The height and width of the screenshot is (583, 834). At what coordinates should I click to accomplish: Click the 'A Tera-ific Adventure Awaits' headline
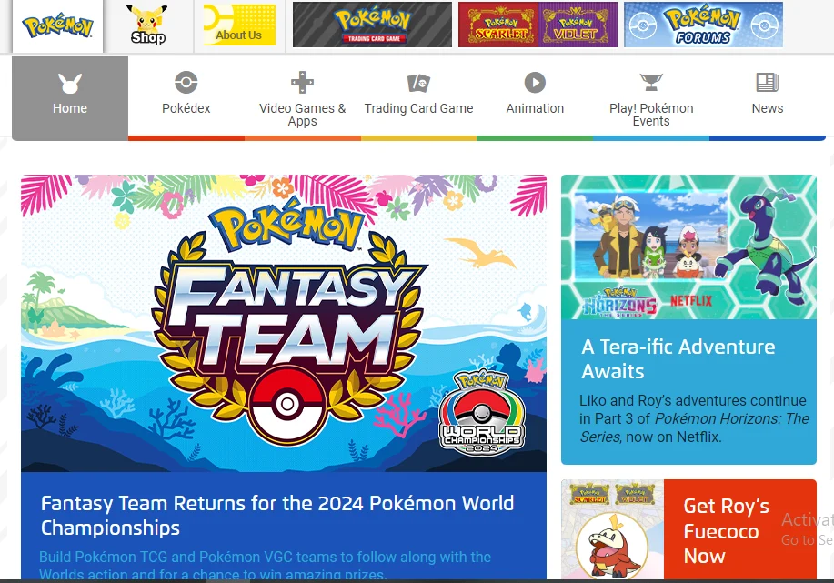click(x=678, y=358)
